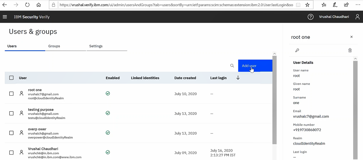The width and height of the screenshot is (363, 160).
Task: Close the root one details panel
Action: tap(351, 37)
